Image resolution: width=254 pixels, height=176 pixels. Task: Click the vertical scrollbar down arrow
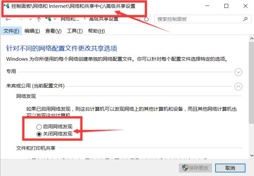pyautogui.click(x=251, y=155)
